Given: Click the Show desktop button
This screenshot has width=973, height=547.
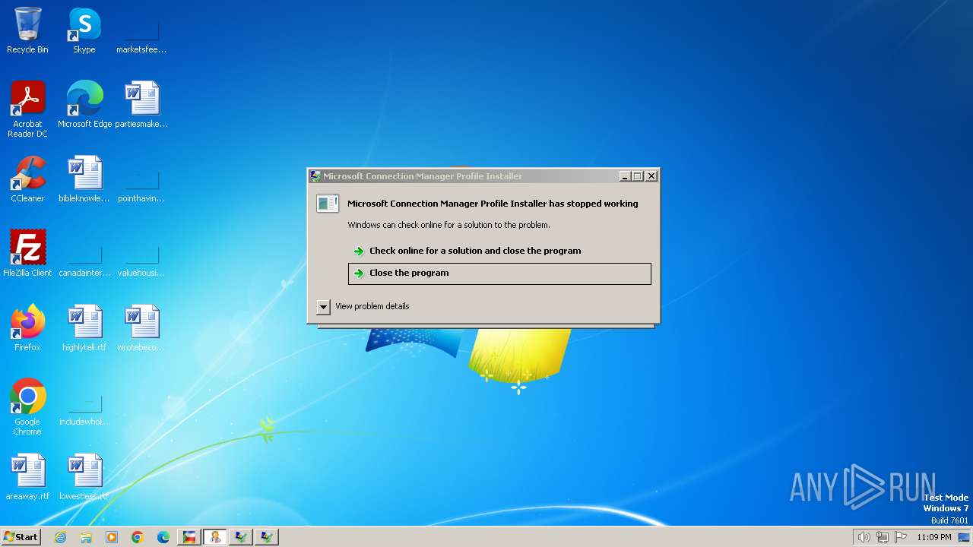Looking at the screenshot, I should 965,537.
